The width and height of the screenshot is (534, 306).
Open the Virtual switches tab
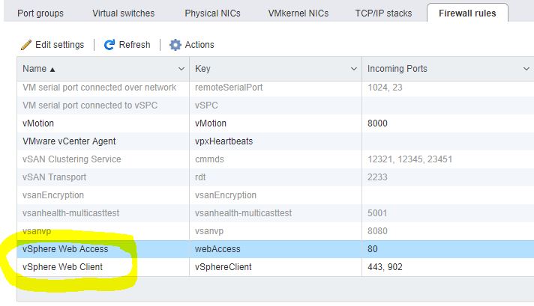pos(123,13)
